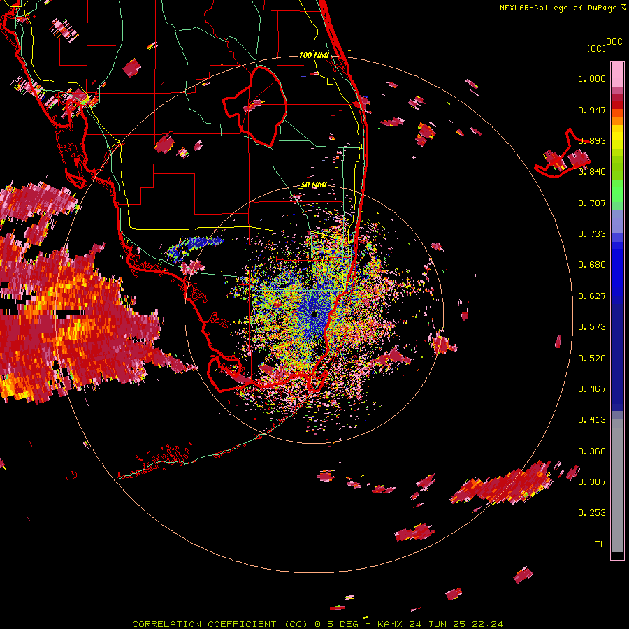Select the 0.627 scale value
629x629 pixels.
coord(592,296)
